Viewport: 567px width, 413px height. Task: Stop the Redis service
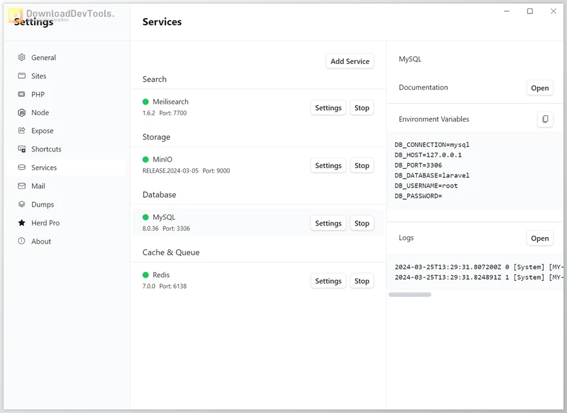click(361, 281)
